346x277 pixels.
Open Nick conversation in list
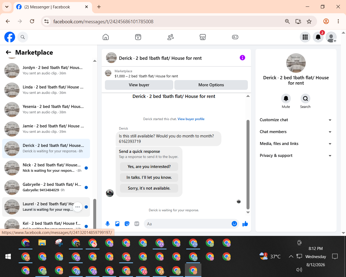(46, 168)
